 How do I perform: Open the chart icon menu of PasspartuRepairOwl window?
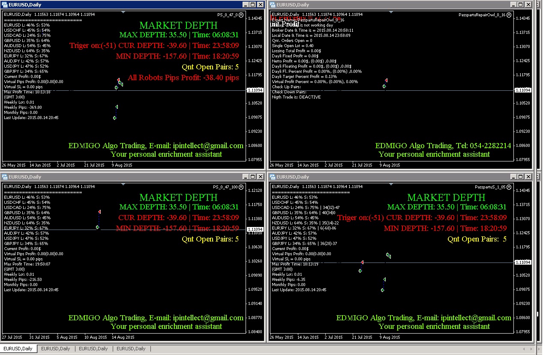[273, 5]
